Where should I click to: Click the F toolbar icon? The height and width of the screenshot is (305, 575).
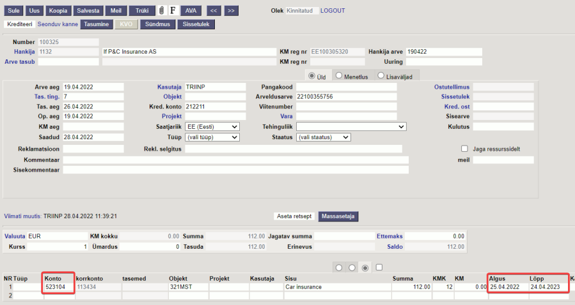[173, 11]
